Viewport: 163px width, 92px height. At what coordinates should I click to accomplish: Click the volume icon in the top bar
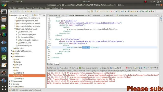point(154,2)
